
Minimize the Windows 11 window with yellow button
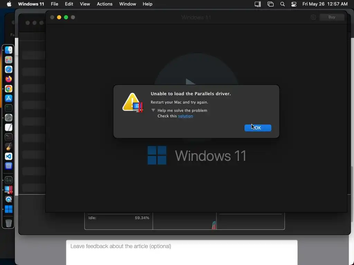59,17
